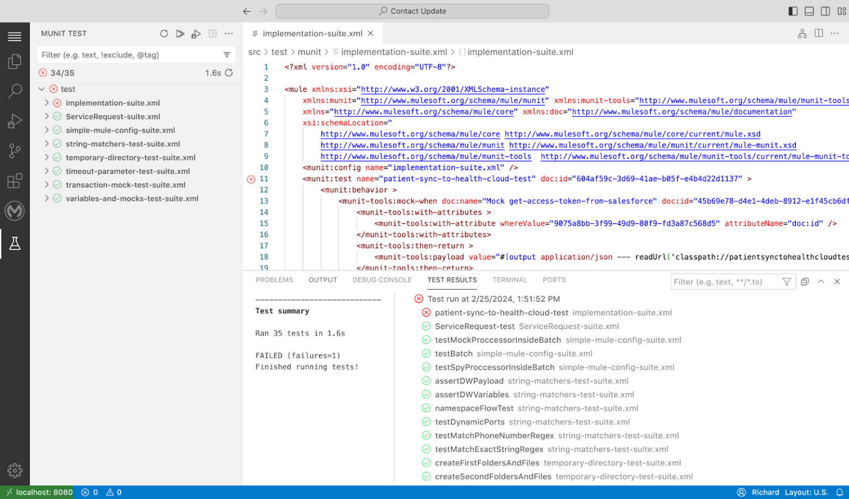Refresh the MUnit test list

click(x=164, y=34)
